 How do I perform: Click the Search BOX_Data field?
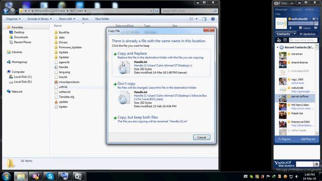[189, 11]
